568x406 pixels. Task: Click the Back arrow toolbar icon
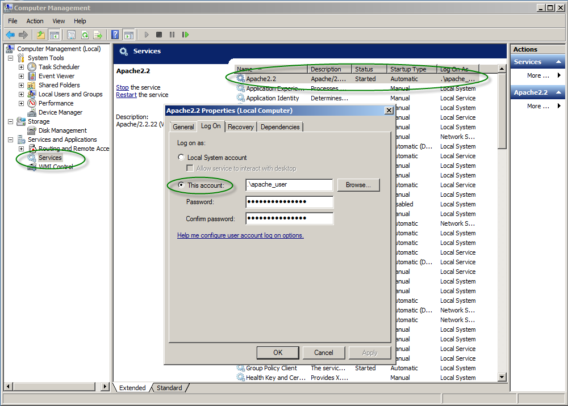coord(10,35)
